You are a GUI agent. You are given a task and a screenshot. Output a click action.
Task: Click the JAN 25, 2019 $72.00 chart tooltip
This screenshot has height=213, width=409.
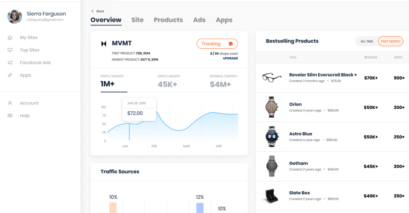pyautogui.click(x=139, y=109)
